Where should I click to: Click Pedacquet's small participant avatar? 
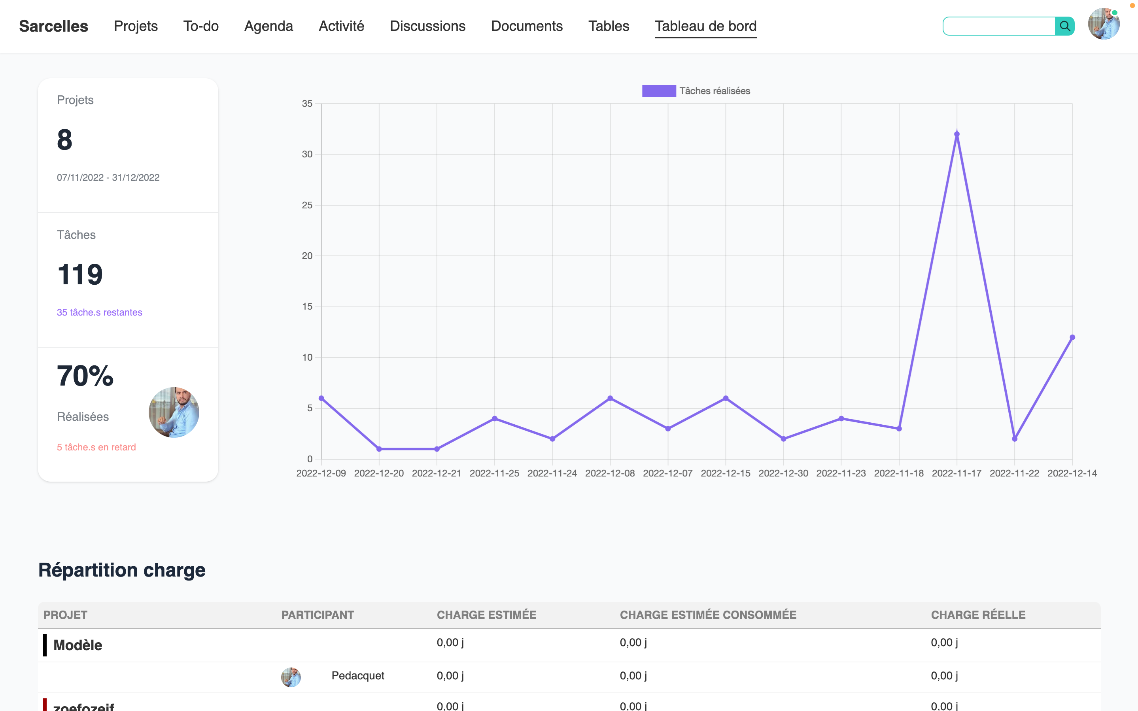click(x=291, y=677)
